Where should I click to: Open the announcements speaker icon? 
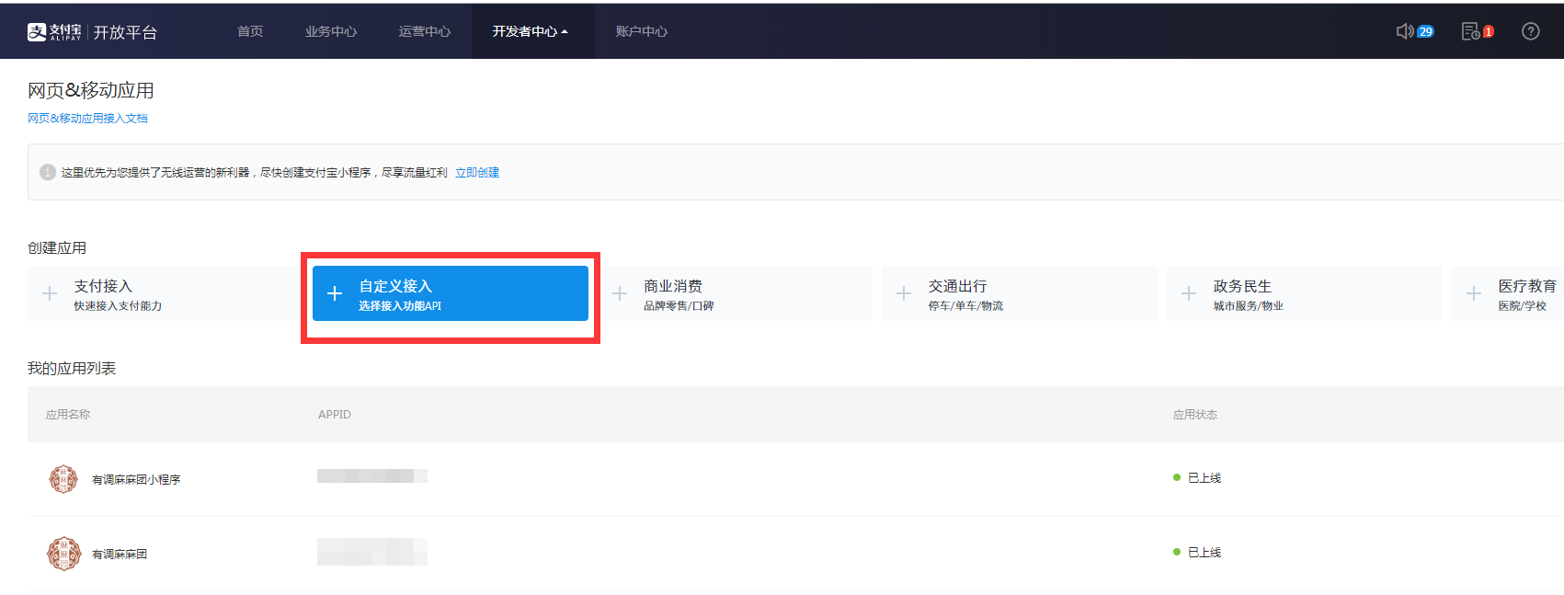(x=1405, y=31)
